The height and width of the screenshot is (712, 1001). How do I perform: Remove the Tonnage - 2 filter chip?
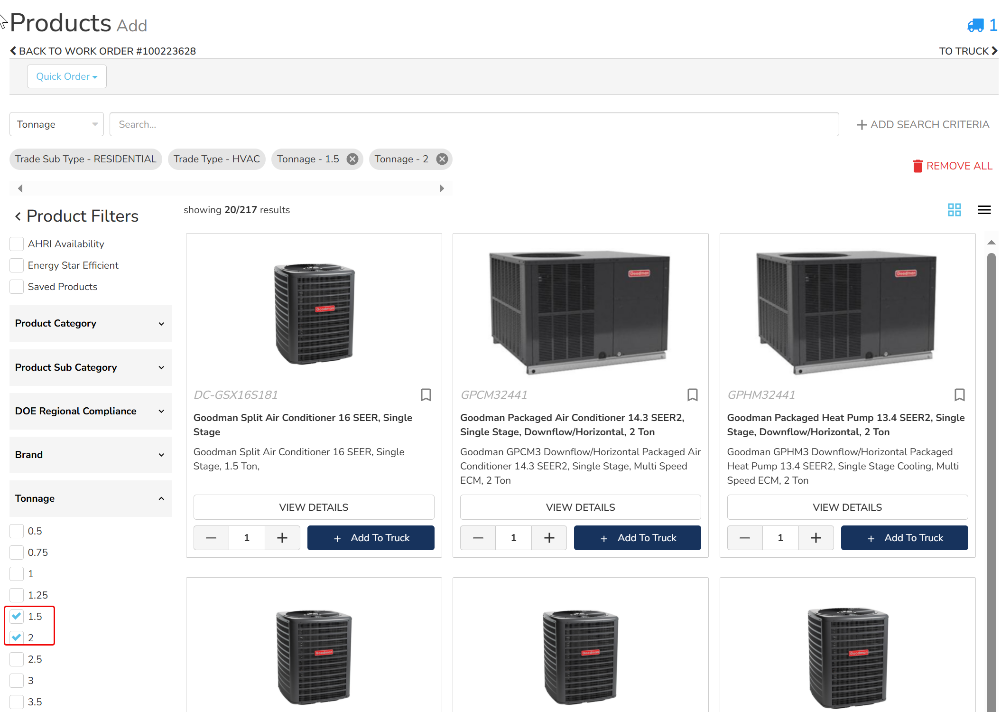(442, 159)
